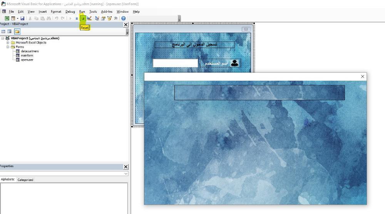Click inside the empty properties list area
385x214 pixels.
(64, 199)
